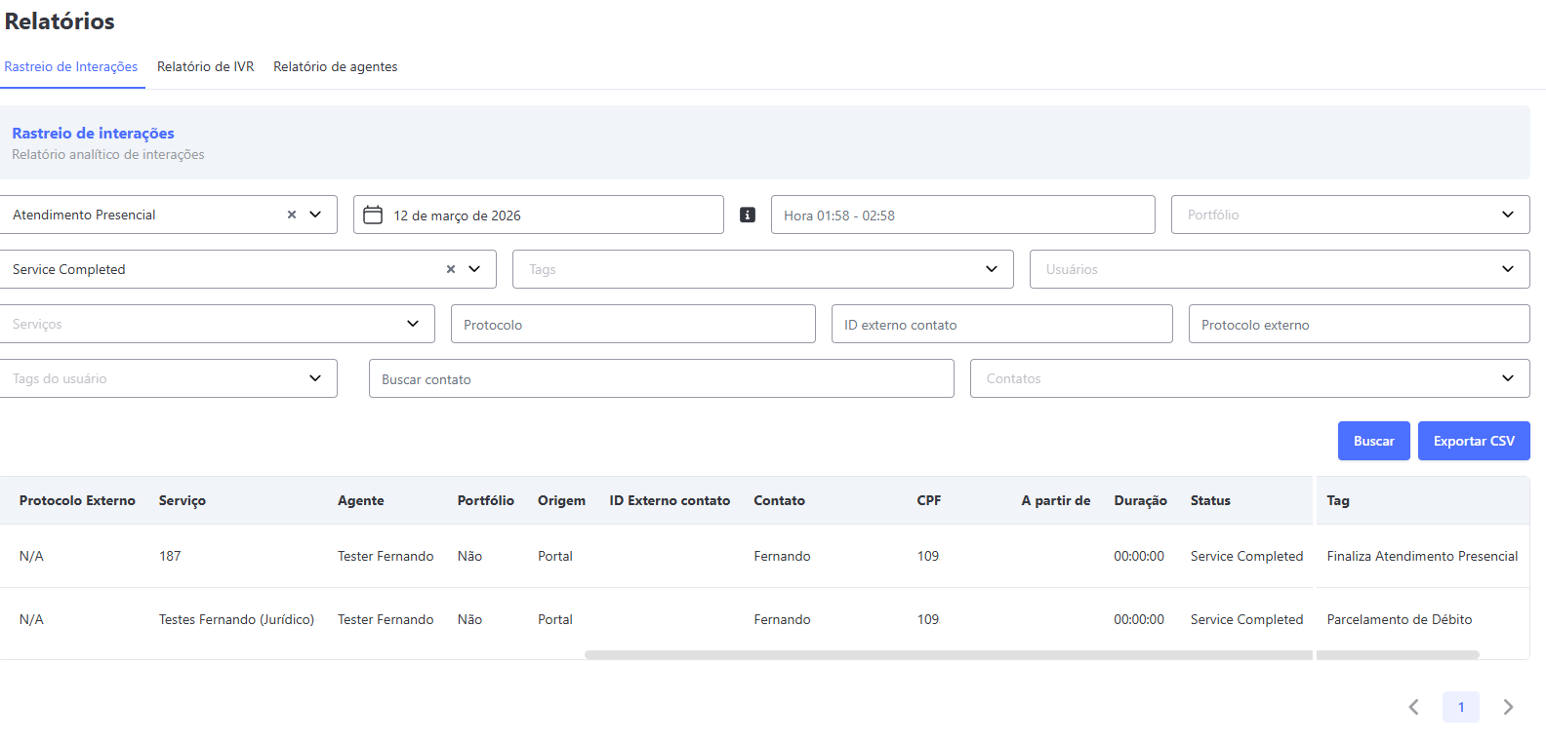
Task: Select page 1 in pagination
Action: (1460, 707)
